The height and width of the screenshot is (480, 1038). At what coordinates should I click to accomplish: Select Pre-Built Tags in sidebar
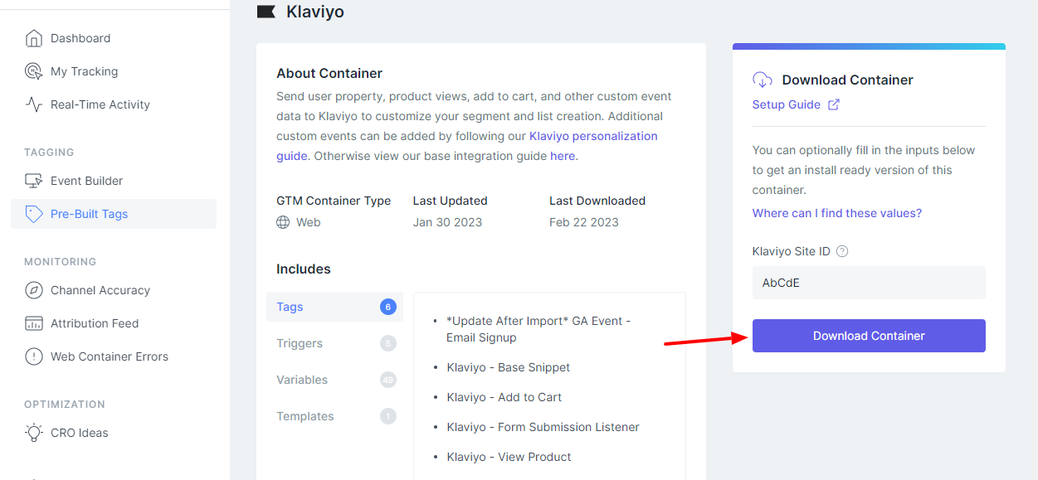[x=114, y=214]
